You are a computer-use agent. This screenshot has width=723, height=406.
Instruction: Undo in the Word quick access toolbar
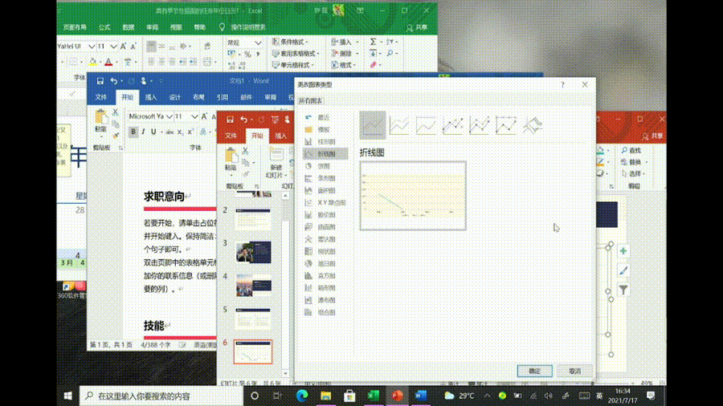[113, 81]
